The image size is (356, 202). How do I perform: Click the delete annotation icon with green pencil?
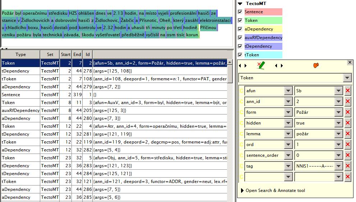[x=261, y=66]
